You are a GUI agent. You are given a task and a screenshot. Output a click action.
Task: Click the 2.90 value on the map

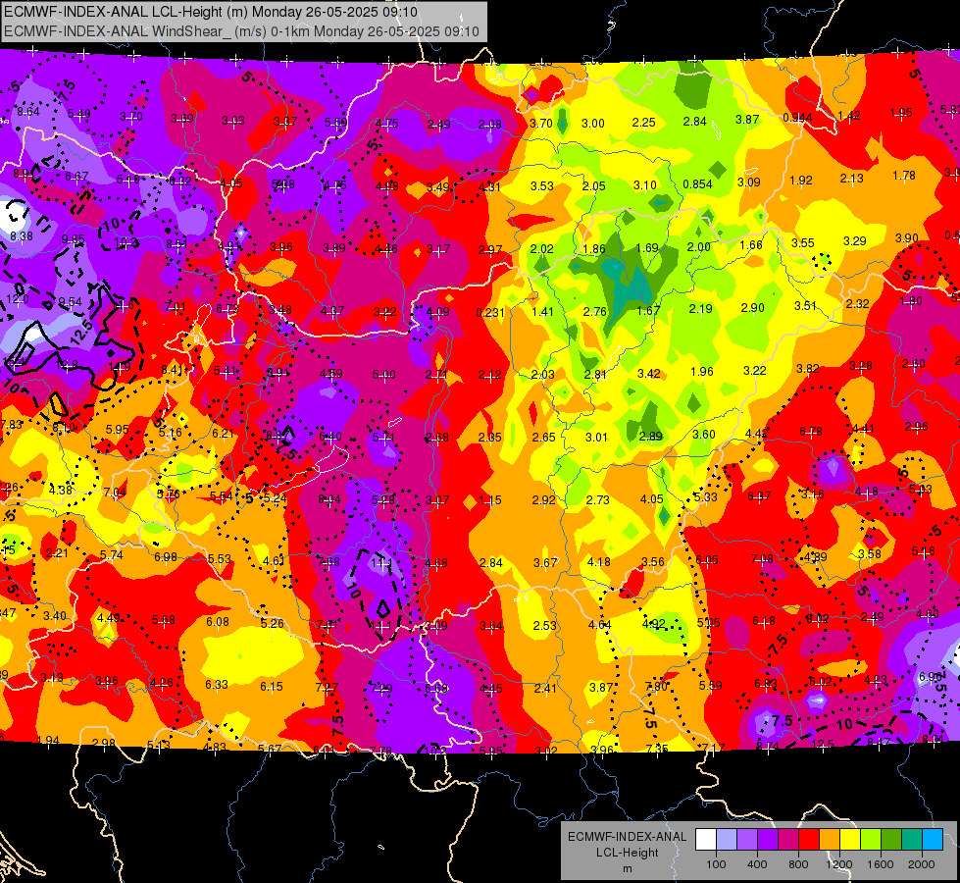[x=752, y=308]
